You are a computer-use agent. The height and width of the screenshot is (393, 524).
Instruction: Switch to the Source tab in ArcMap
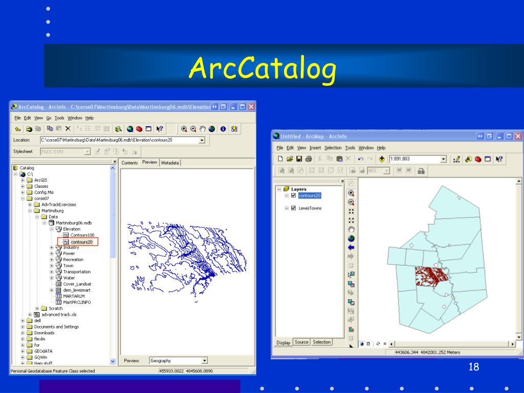[x=301, y=342]
